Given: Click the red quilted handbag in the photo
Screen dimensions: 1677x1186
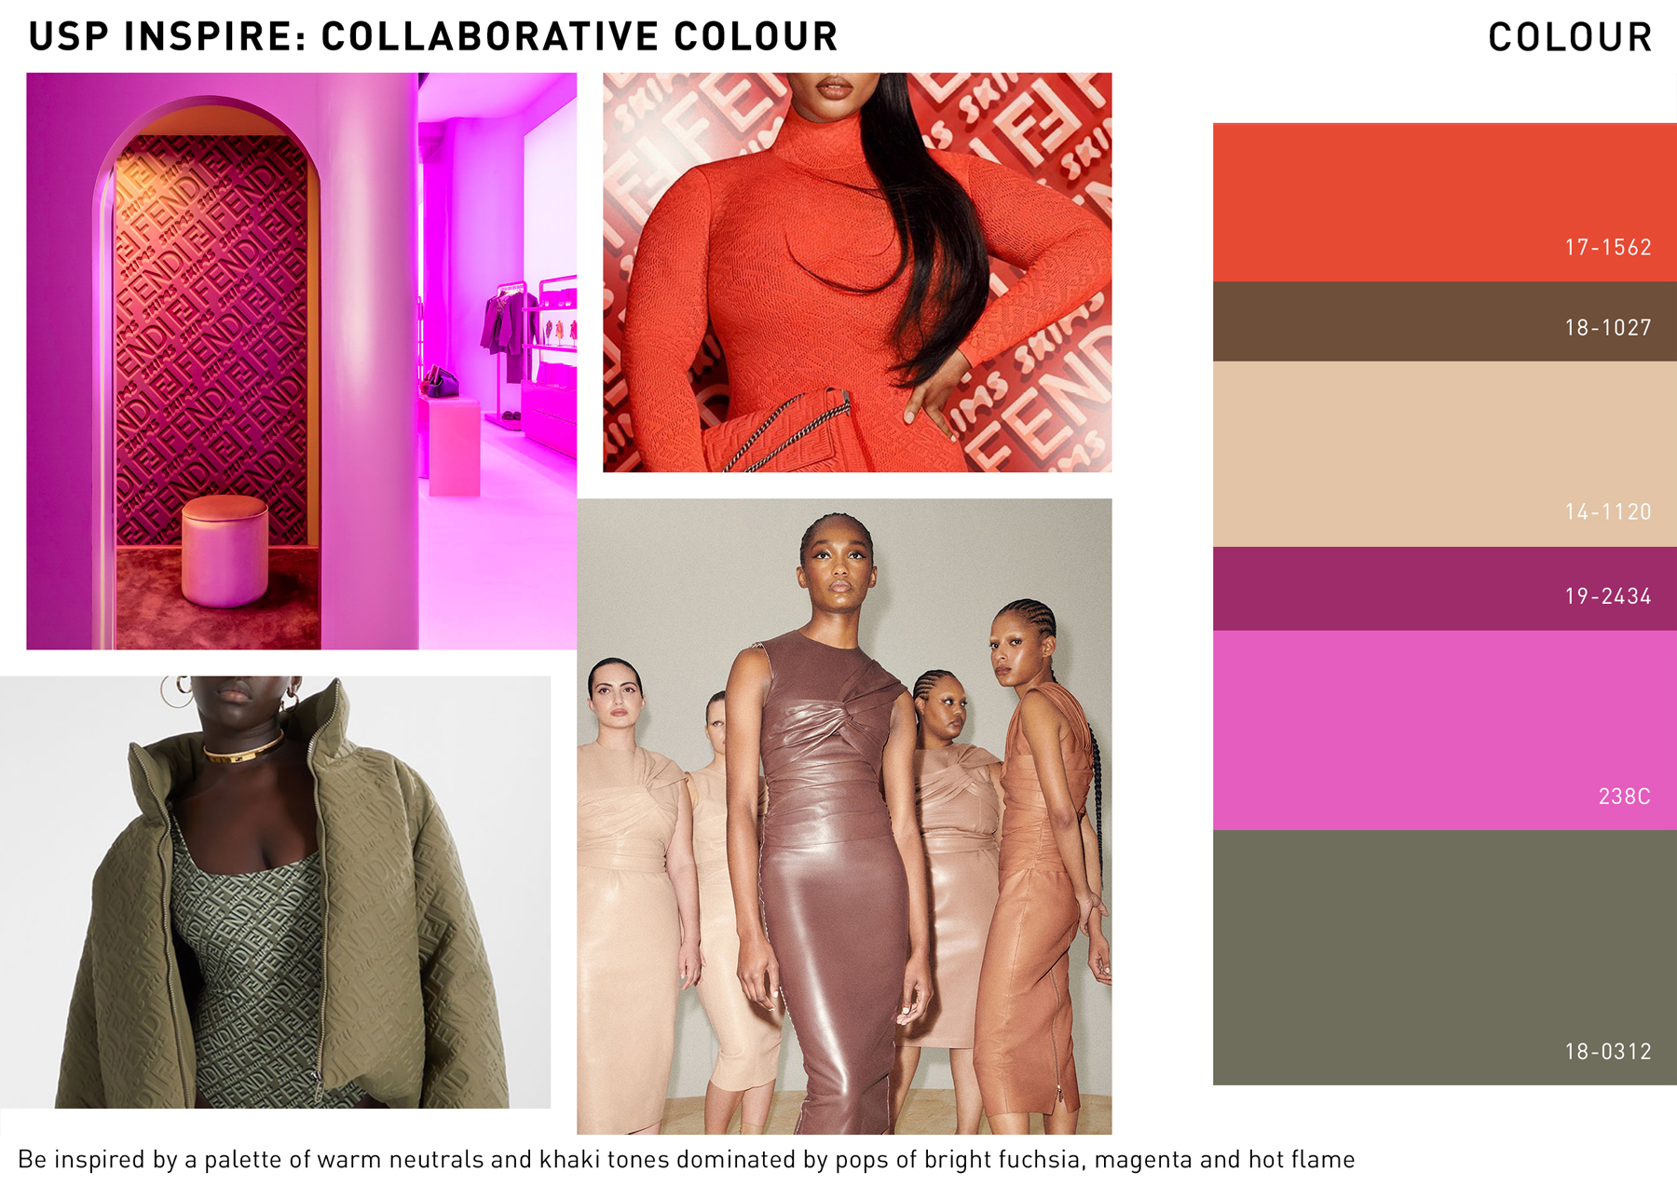Looking at the screenshot, I should pos(778,432).
